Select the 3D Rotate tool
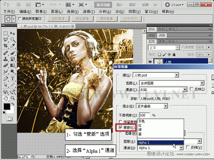 (5, 92)
